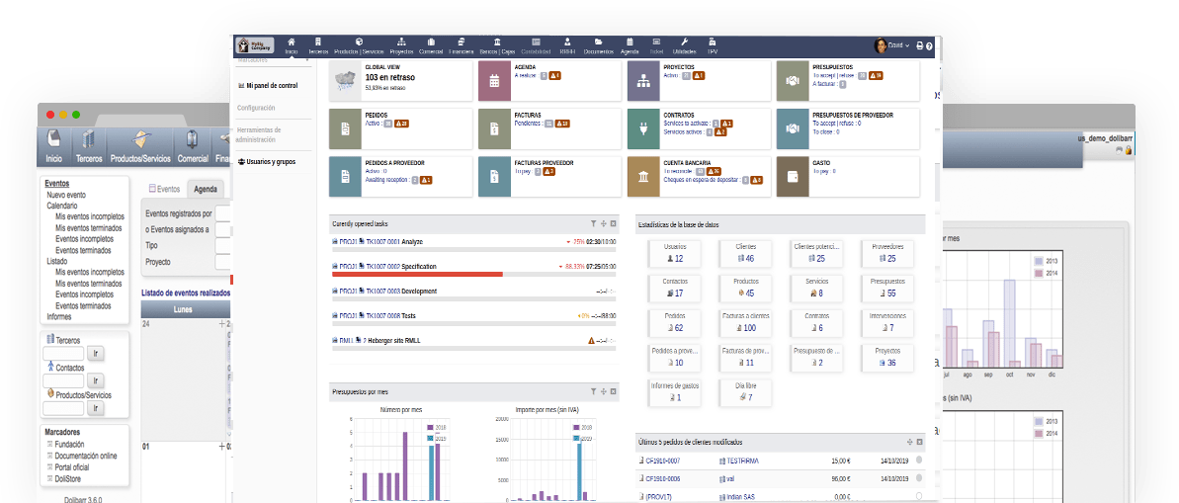Click the Pedidos document tile icon
Image resolution: width=1179 pixels, height=503 pixels.
click(x=345, y=129)
